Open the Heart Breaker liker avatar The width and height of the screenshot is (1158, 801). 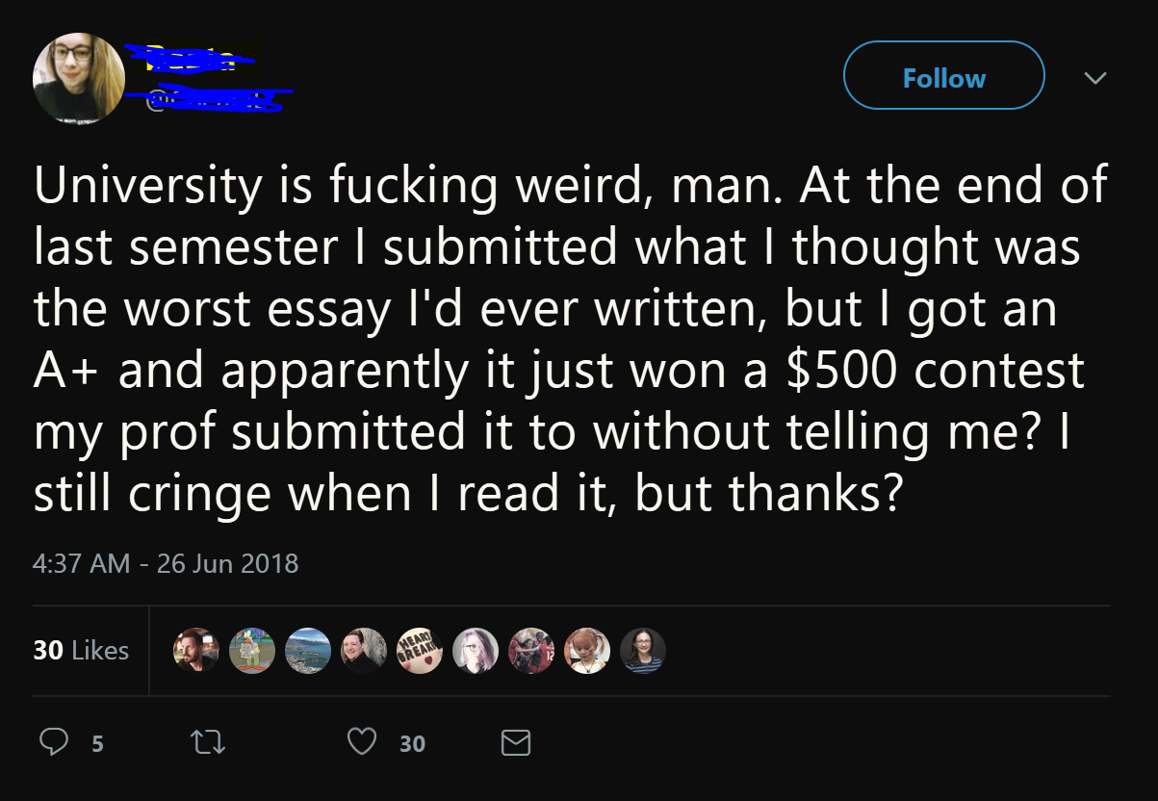click(420, 650)
